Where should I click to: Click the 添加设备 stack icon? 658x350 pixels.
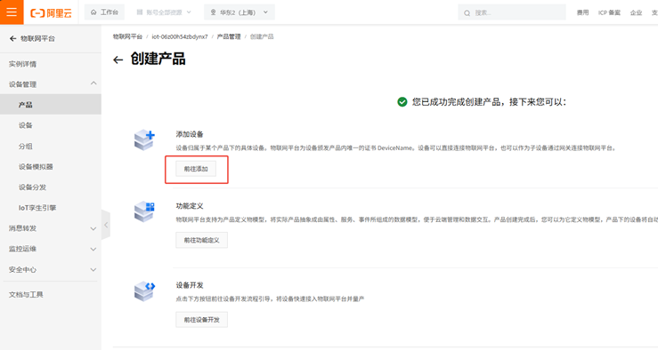click(x=145, y=139)
